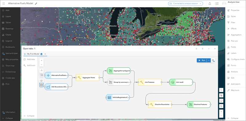This screenshot has width=246, height=121.
Task: Open the Basemap gallery icon
Action: (x=3, y=29)
